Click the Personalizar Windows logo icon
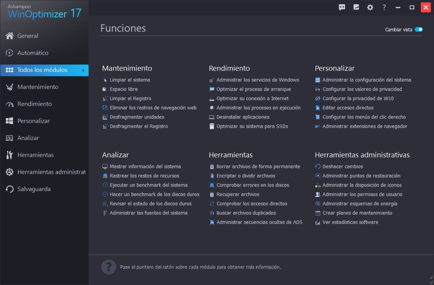Image resolution: width=434 pixels, height=285 pixels. click(x=10, y=121)
